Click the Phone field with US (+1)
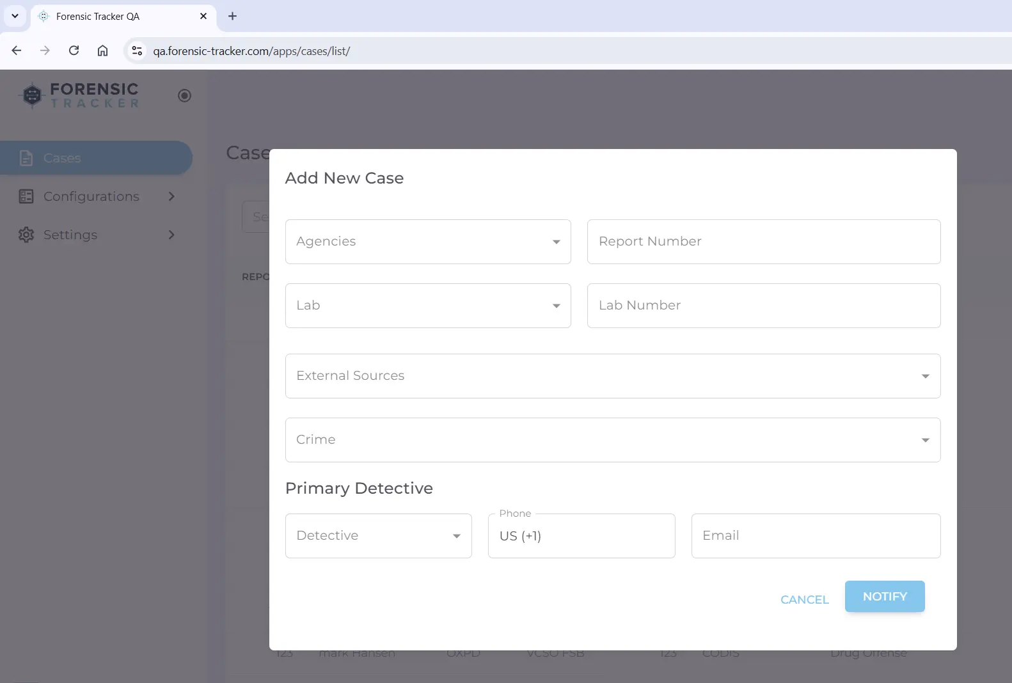This screenshot has height=683, width=1012. [x=581, y=536]
